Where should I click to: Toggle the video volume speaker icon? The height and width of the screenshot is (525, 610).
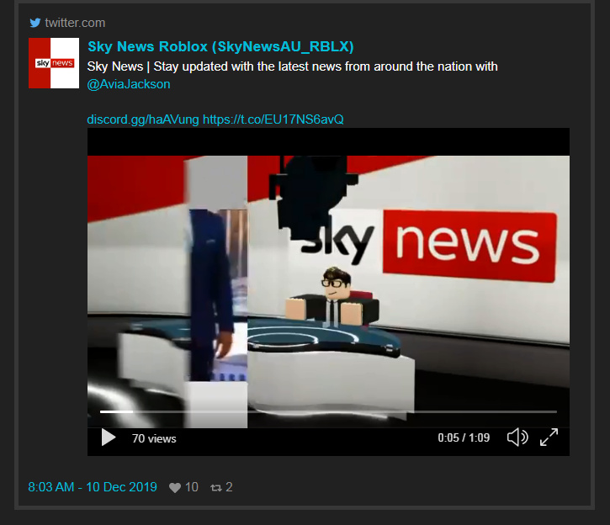click(517, 437)
